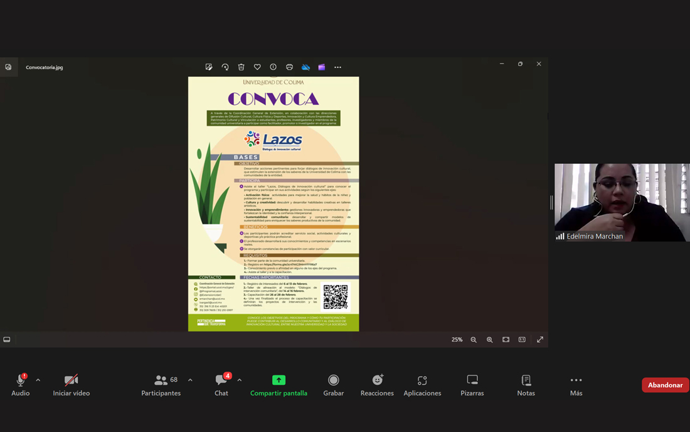Maximize the shared Photos window
The height and width of the screenshot is (432, 690).
(520, 64)
